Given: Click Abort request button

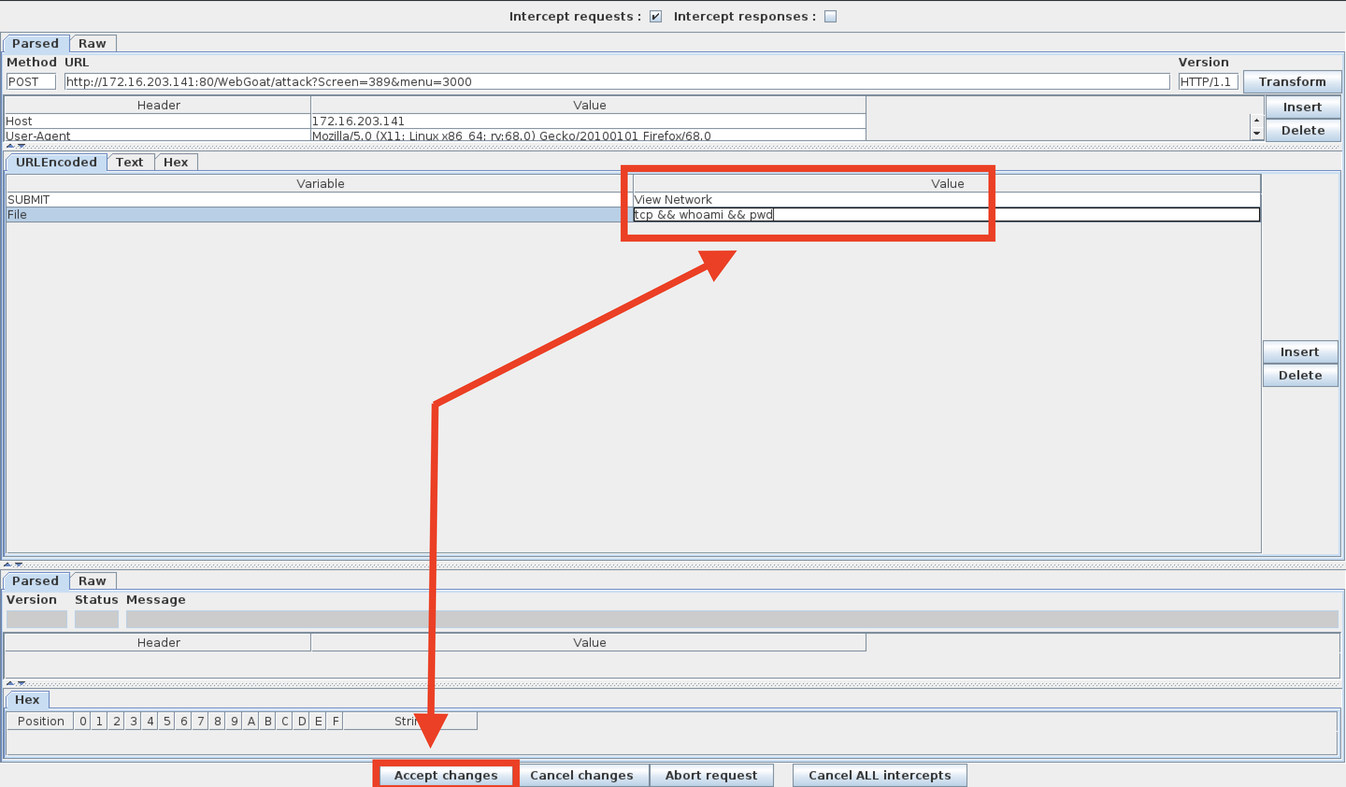Looking at the screenshot, I should pyautogui.click(x=711, y=775).
